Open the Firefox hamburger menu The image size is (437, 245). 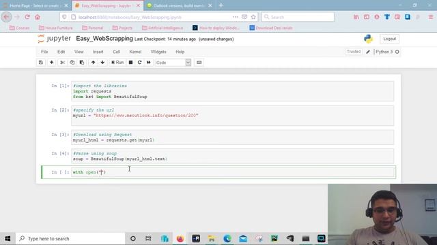[431, 17]
